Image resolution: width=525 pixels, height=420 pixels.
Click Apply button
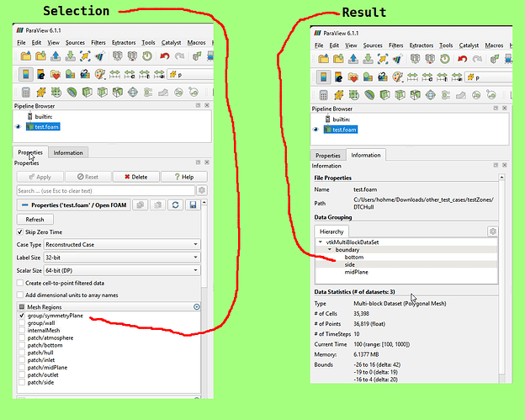point(40,177)
